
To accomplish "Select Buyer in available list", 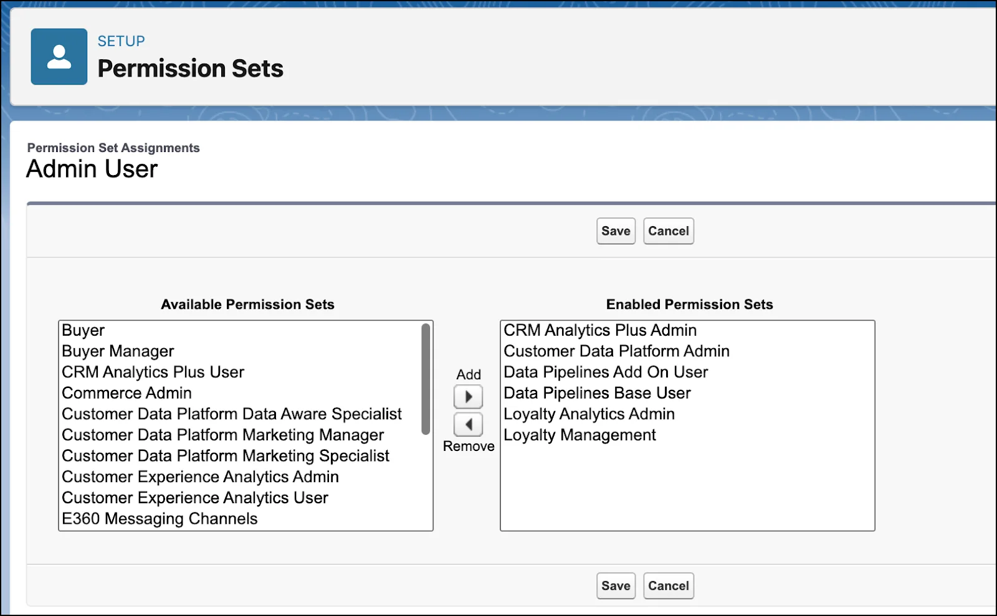I will coord(83,330).
